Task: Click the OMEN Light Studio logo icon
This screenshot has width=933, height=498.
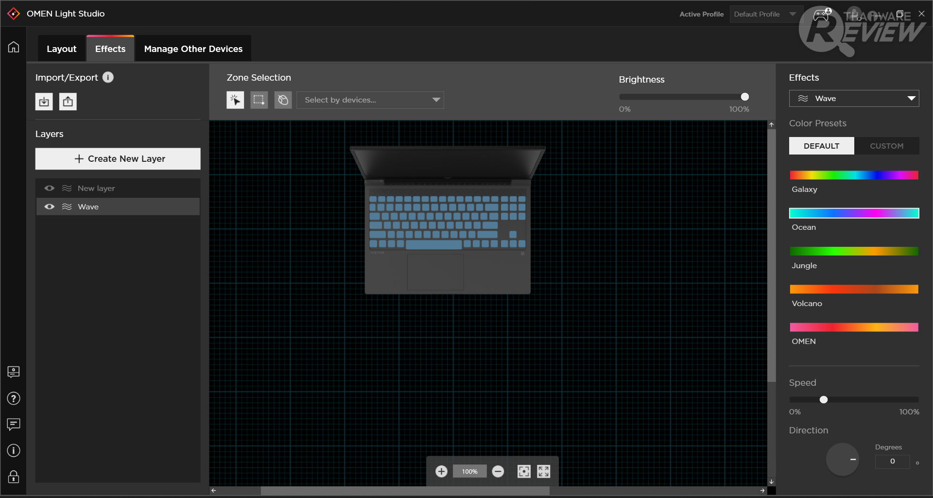Action: coord(14,14)
